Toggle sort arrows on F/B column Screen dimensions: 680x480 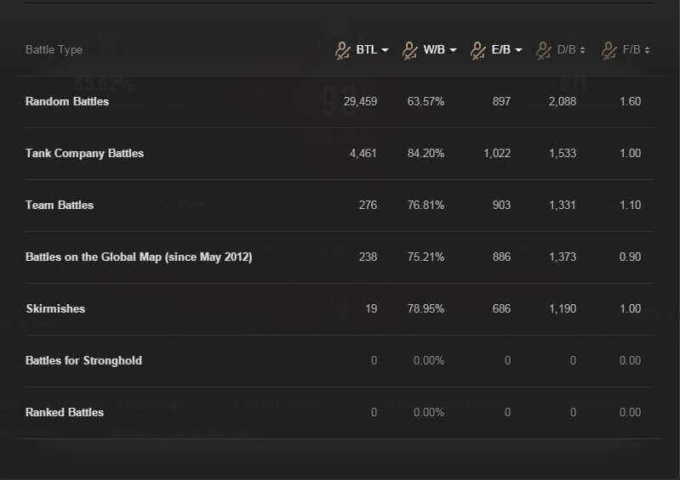coord(647,50)
